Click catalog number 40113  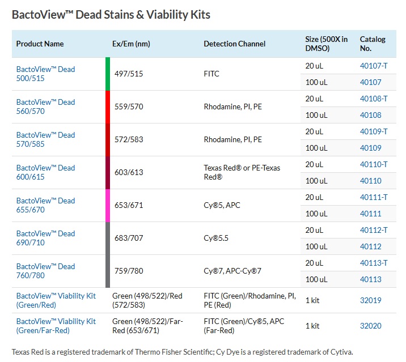[x=370, y=279]
